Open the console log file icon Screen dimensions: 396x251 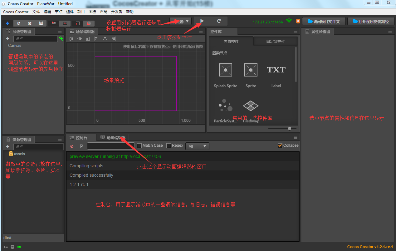pyautogui.click(x=81, y=146)
